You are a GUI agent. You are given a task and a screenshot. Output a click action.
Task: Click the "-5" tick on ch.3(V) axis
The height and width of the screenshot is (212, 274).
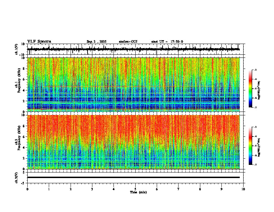pyautogui.click(x=24, y=183)
